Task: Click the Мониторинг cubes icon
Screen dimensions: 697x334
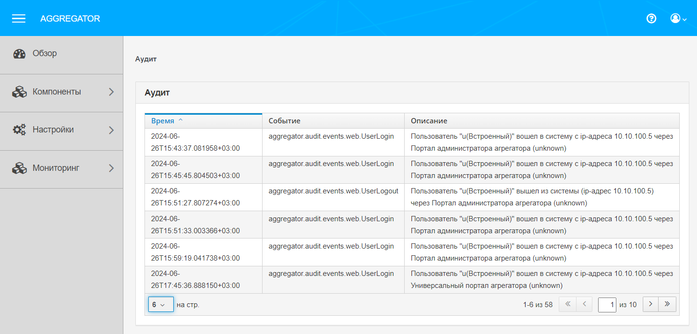Action: pos(19,168)
